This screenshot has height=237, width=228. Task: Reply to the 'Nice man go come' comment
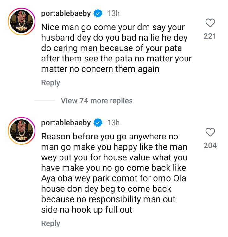click(51, 83)
